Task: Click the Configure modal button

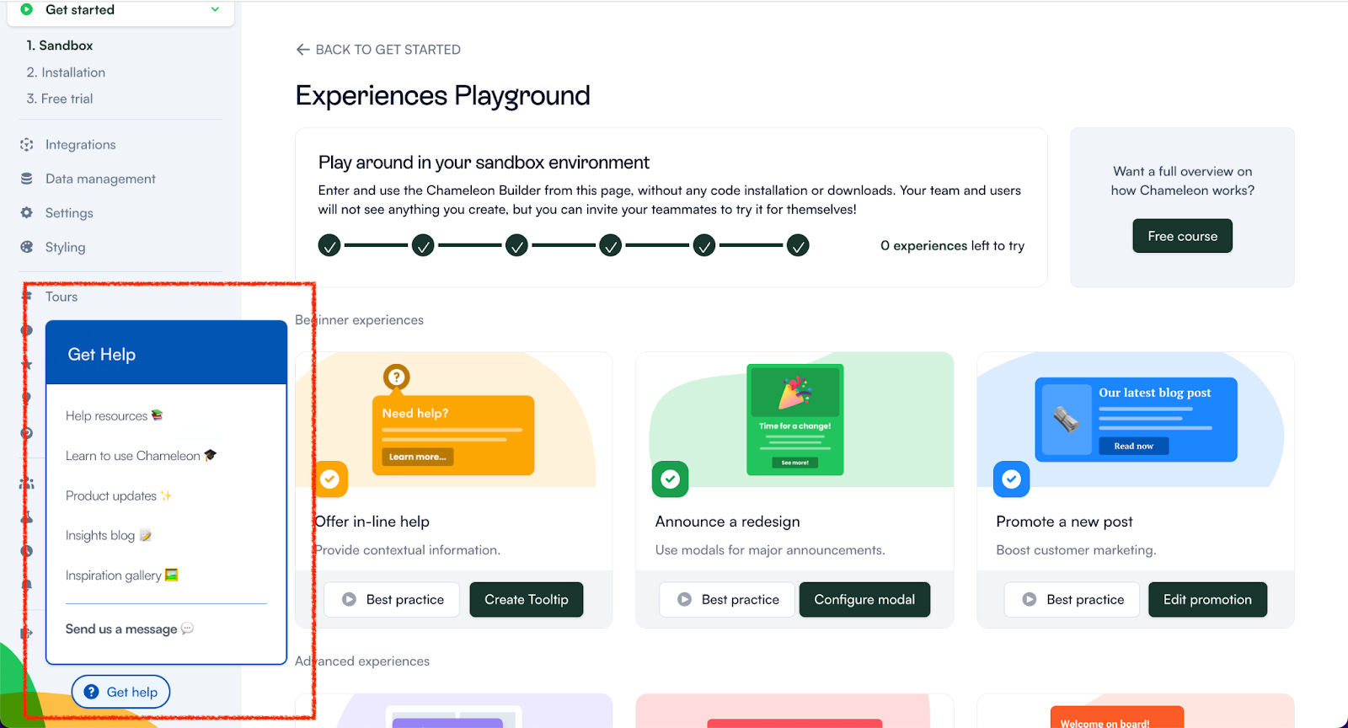Action: coord(864,599)
